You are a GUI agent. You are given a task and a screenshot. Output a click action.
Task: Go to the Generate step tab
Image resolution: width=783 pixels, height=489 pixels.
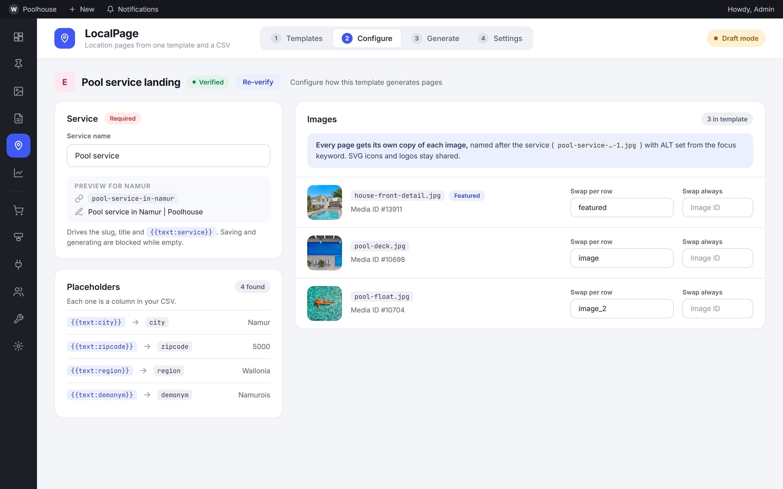(435, 38)
